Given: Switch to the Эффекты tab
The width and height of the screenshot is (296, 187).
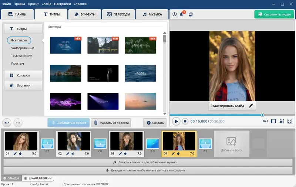Looking at the screenshot, I should point(85,14).
